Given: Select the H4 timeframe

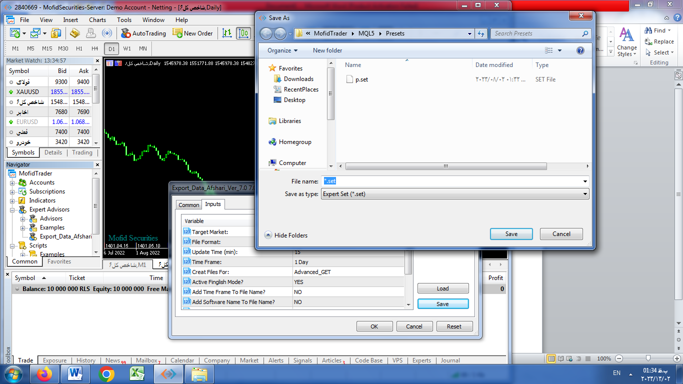Looking at the screenshot, I should click(95, 48).
